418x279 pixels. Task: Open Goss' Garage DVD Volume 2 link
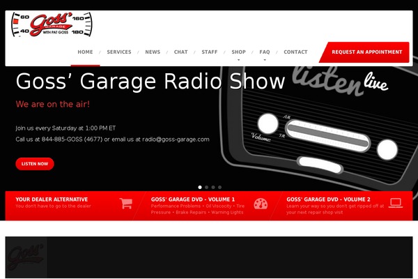pos(328,199)
